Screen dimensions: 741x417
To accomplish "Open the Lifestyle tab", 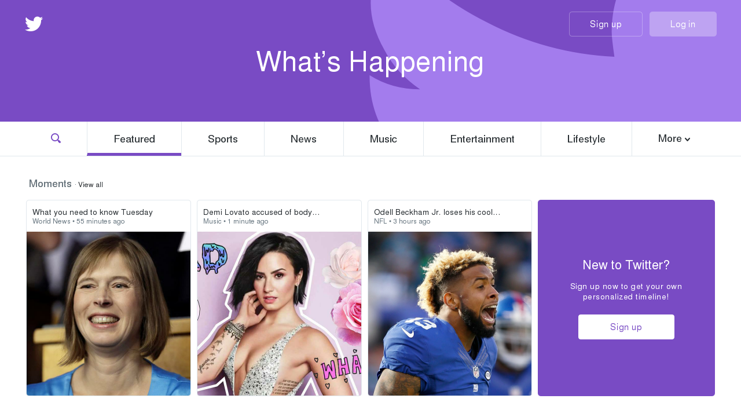I will pyautogui.click(x=586, y=139).
